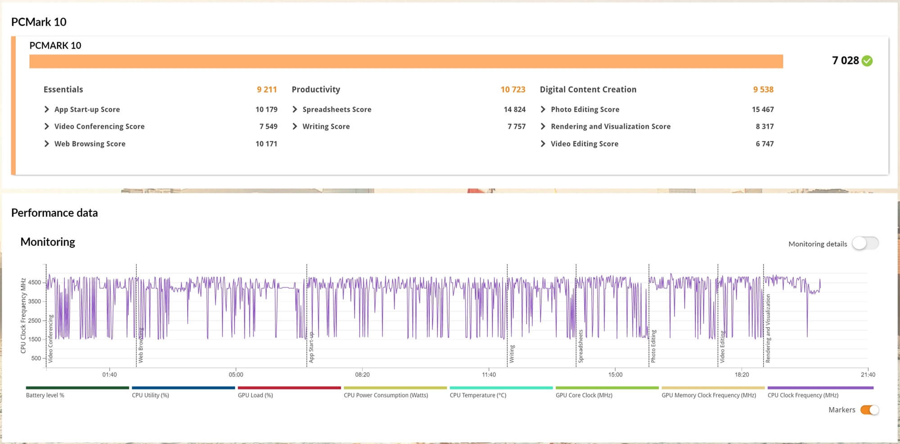Expand the Video Editing Score row
The width and height of the screenshot is (900, 444).
(543, 144)
